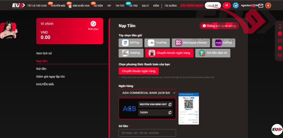This screenshot has height=138, width=283.
Task: Open TÀI TRỢ menu item
Action: pyautogui.click(x=133, y=6)
